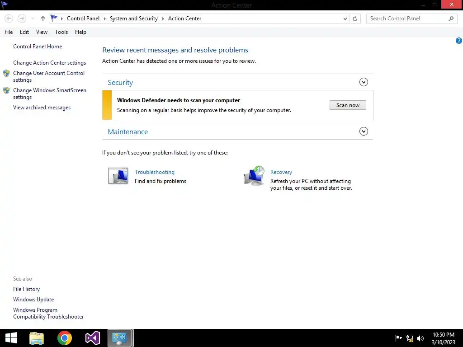Click the Back navigation arrow

(x=9, y=19)
